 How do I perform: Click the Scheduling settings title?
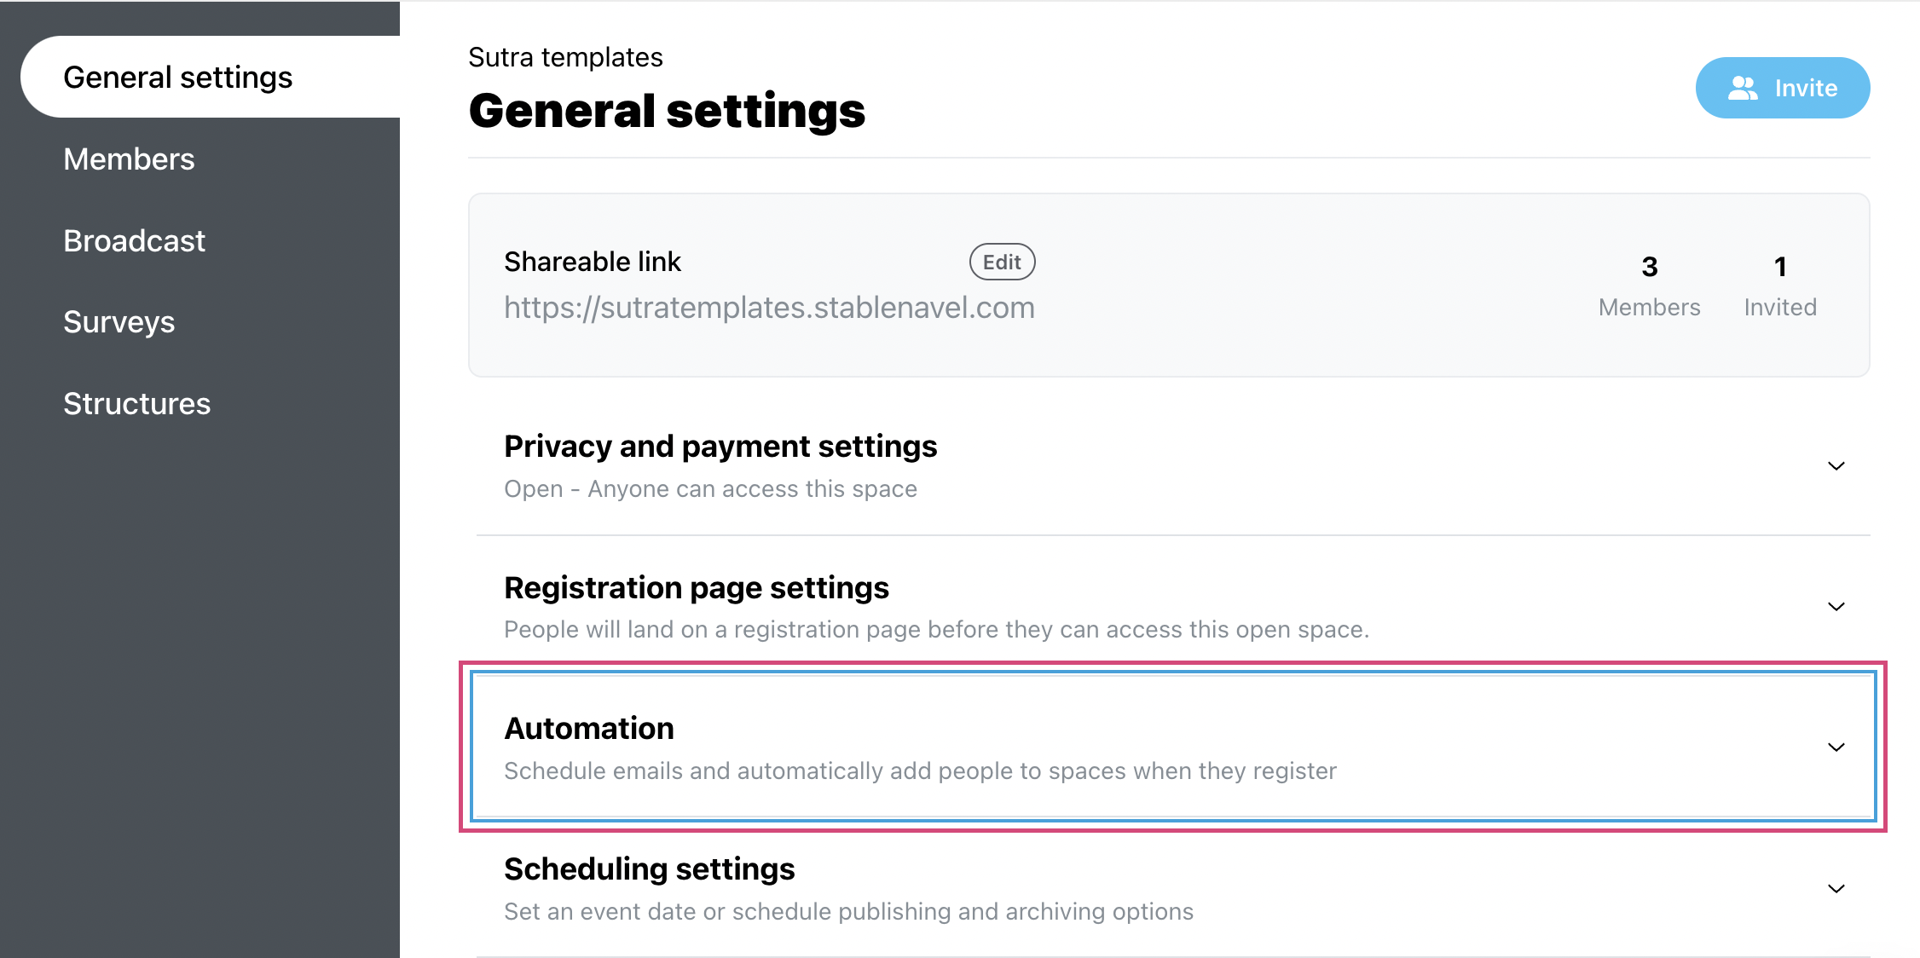(649, 869)
